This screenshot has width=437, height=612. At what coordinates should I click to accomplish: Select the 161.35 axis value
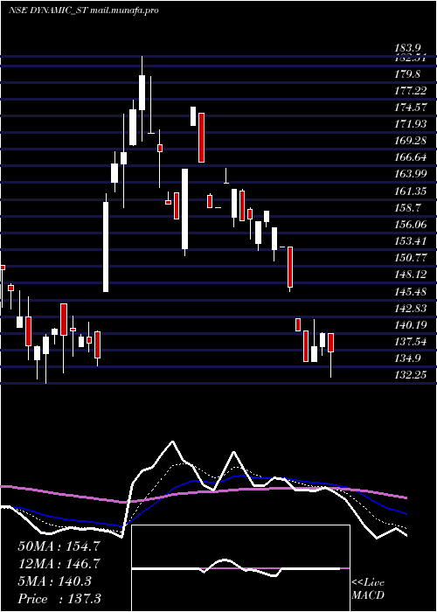click(411, 191)
